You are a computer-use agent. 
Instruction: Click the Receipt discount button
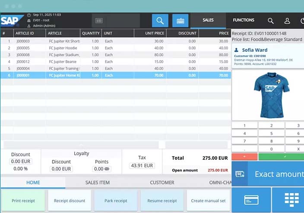point(70,200)
